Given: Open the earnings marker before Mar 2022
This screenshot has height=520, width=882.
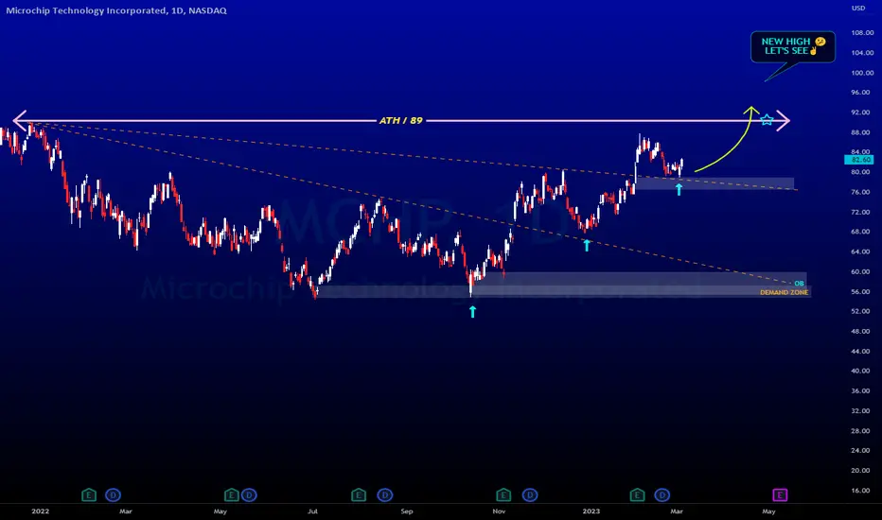Looking at the screenshot, I should coord(88,495).
